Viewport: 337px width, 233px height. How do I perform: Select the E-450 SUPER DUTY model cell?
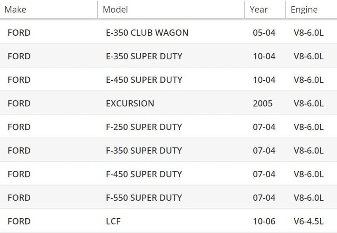144,80
